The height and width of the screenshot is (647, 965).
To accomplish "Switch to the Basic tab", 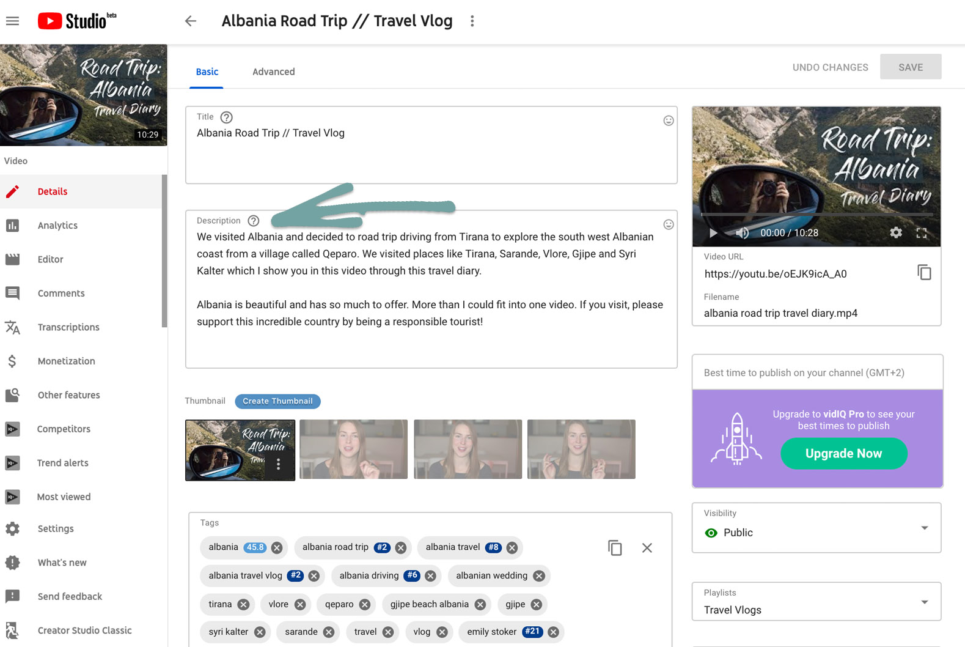I will click(x=207, y=72).
